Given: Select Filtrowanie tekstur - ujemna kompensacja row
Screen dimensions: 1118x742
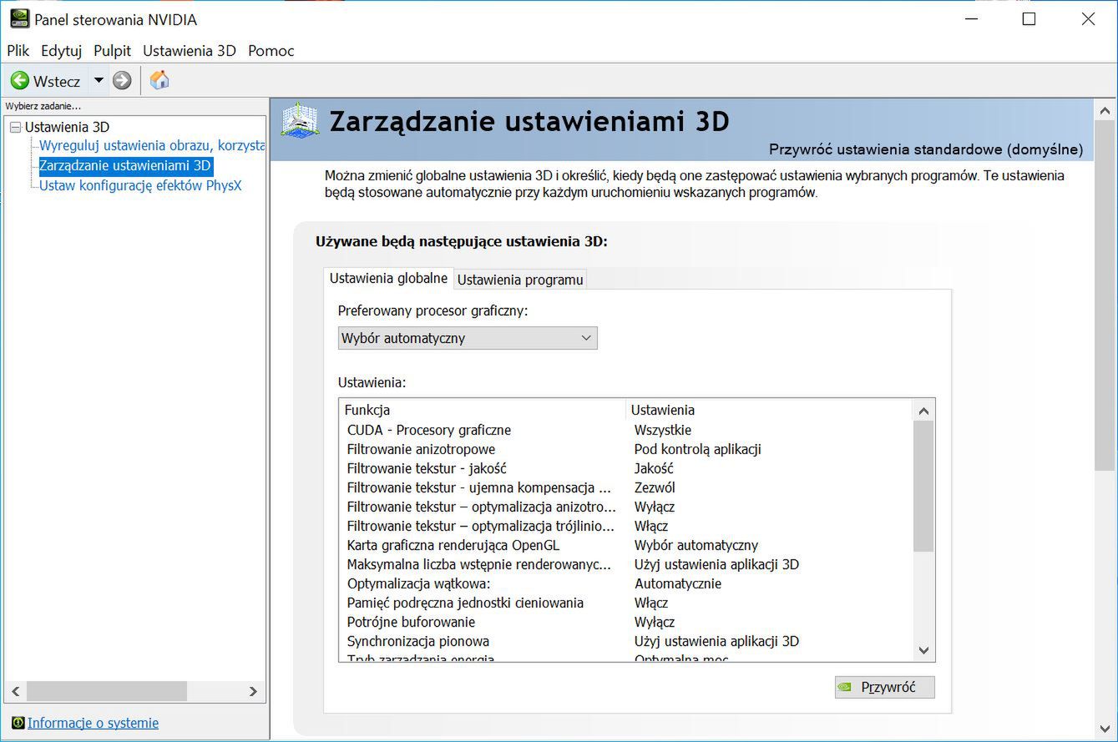Looking at the screenshot, I should (626, 487).
